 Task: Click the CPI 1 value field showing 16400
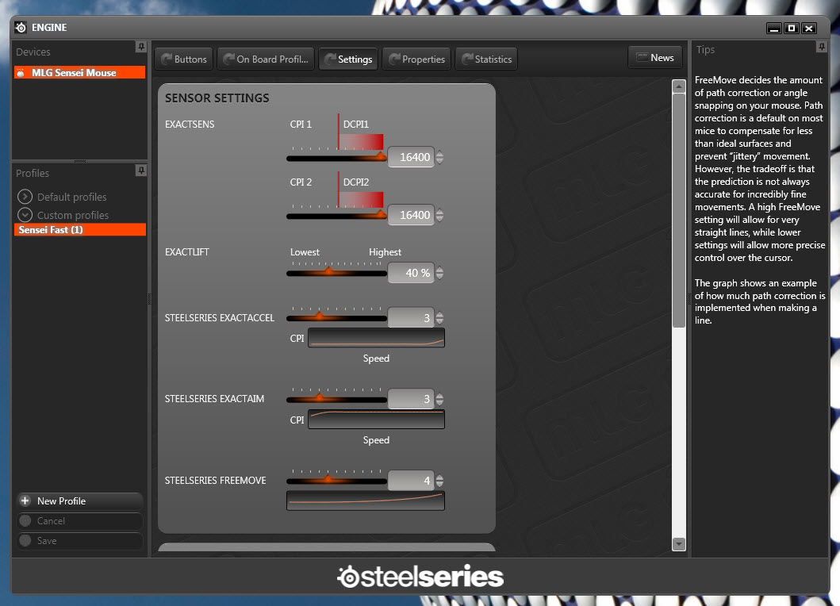click(x=411, y=157)
